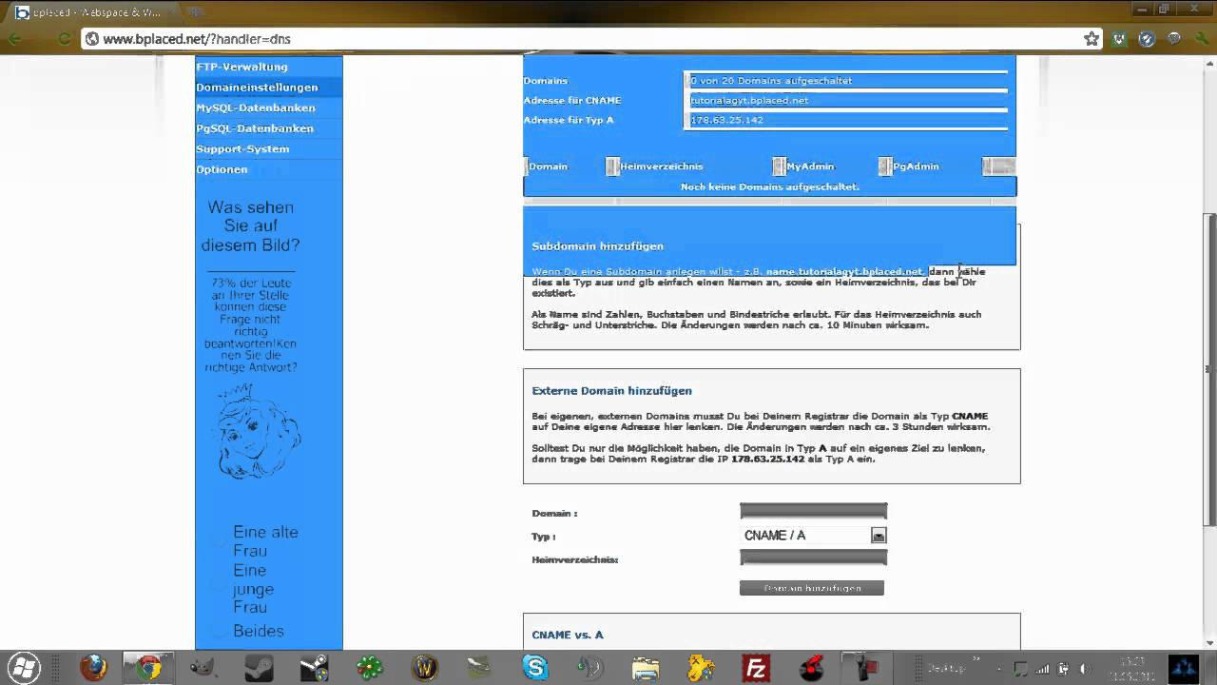Open FileZilla from the taskbar

coord(756,668)
